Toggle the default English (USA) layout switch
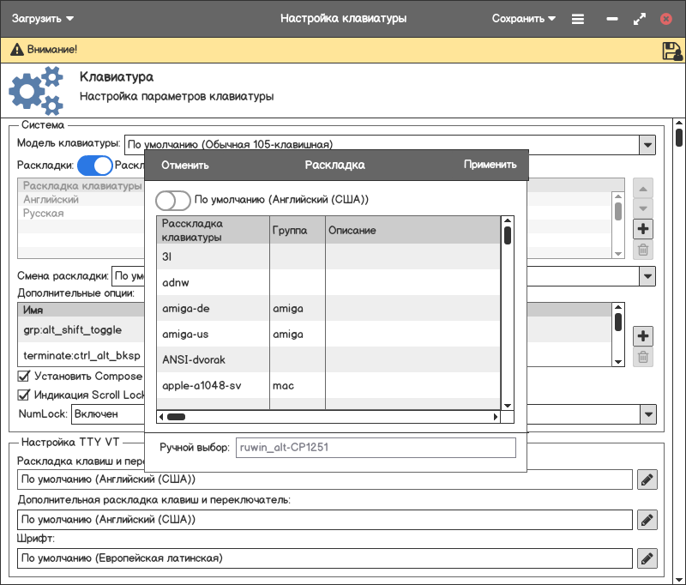686x585 pixels. click(172, 200)
